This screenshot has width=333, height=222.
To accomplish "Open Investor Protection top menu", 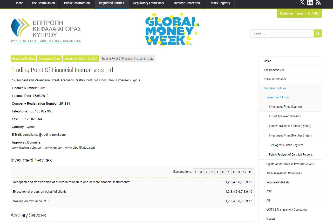I will (187, 3).
